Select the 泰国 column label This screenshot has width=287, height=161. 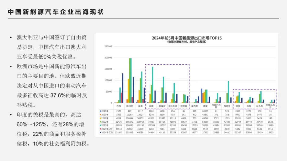click(x=151, y=106)
